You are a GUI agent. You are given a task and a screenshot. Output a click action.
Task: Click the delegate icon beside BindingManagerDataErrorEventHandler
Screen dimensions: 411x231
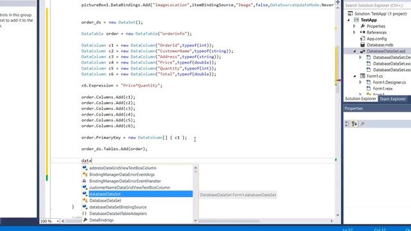[x=84, y=181]
